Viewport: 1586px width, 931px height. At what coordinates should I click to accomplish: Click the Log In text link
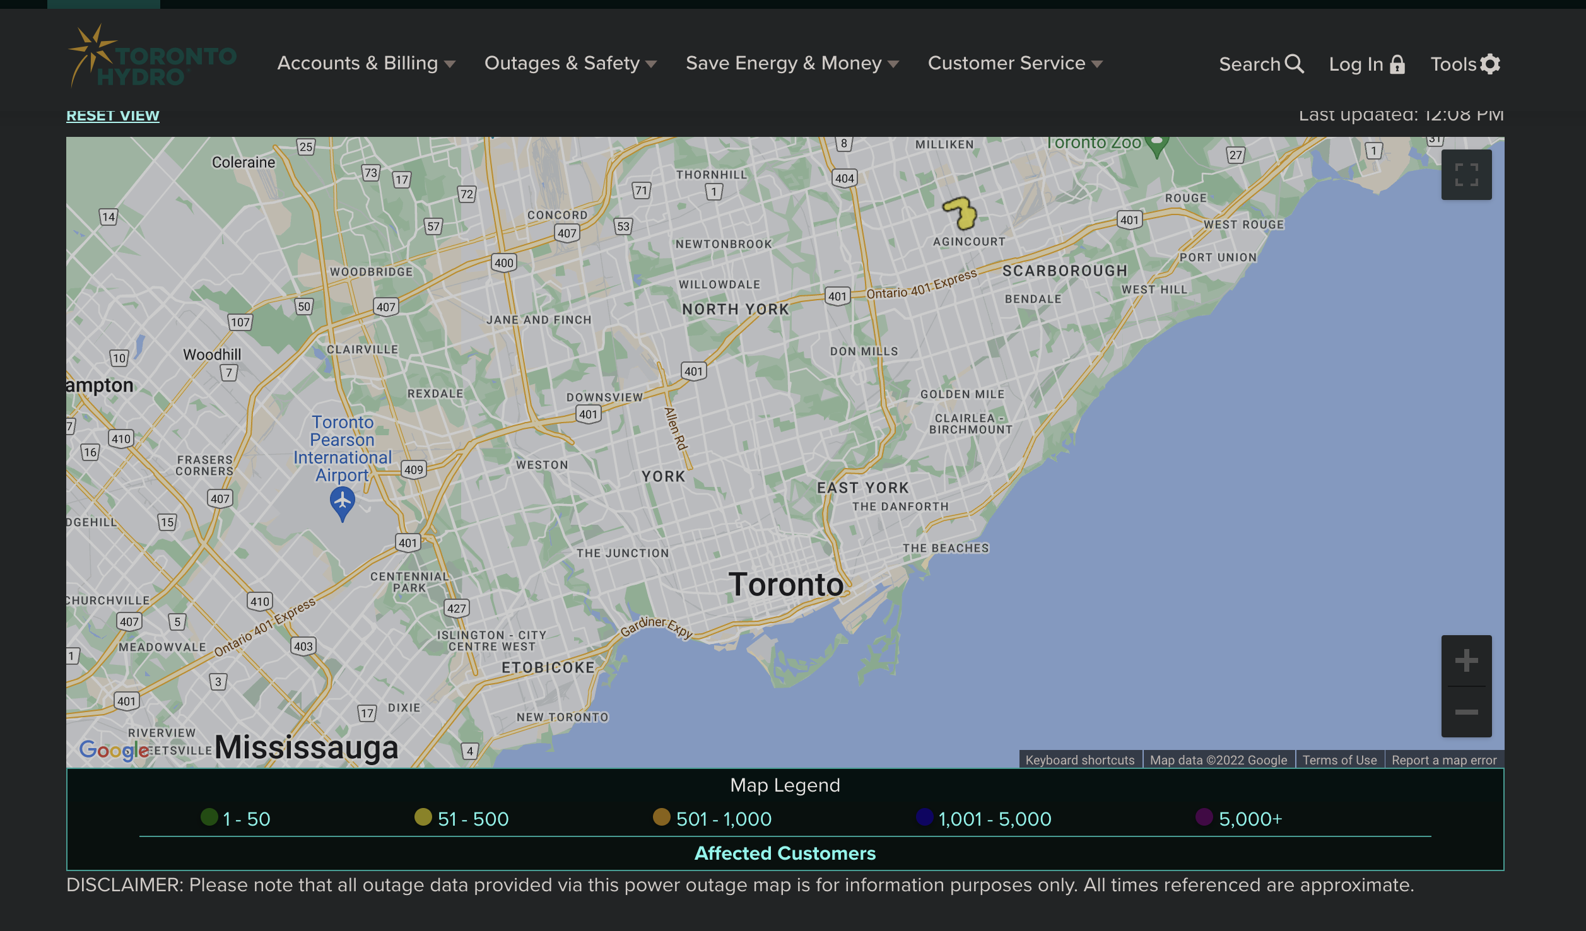click(1356, 64)
